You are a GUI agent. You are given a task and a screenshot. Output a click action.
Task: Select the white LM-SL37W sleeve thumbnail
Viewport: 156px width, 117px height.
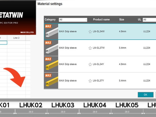[x=51, y=48]
